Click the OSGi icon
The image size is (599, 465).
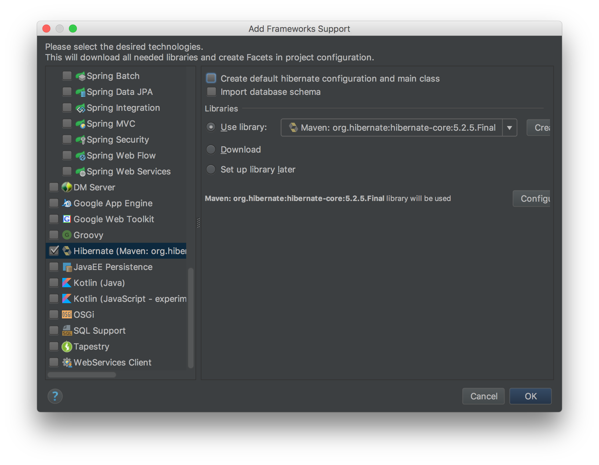click(67, 315)
